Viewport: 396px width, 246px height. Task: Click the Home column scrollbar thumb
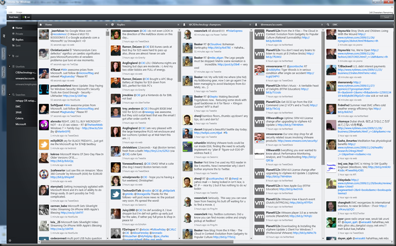[108, 33]
